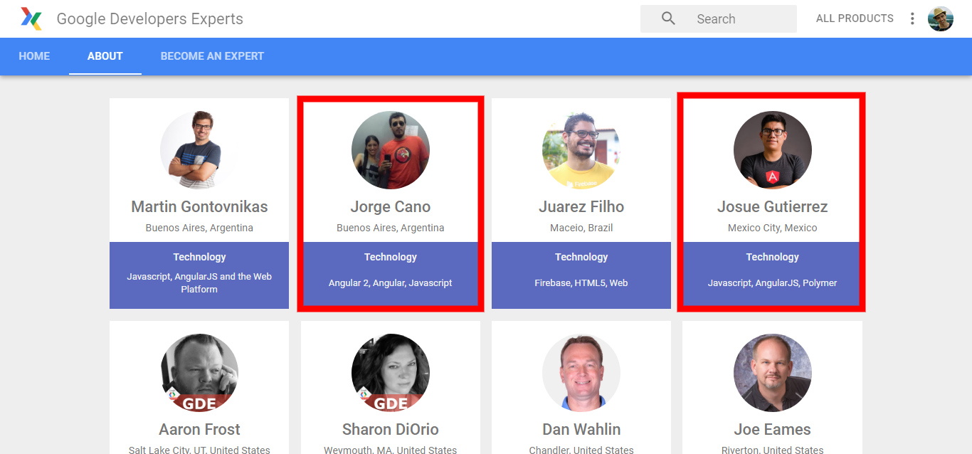Click 'Mexico City, Mexico' location text

point(773,228)
